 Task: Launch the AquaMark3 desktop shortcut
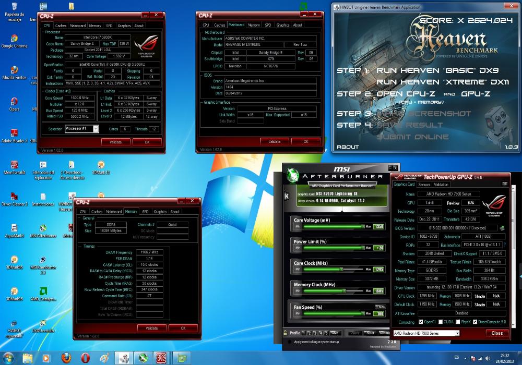point(14,231)
